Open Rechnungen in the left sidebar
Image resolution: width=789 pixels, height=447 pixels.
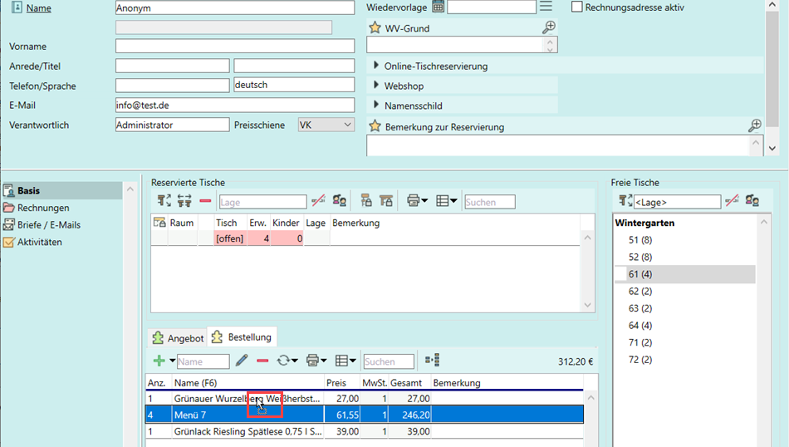click(x=43, y=208)
